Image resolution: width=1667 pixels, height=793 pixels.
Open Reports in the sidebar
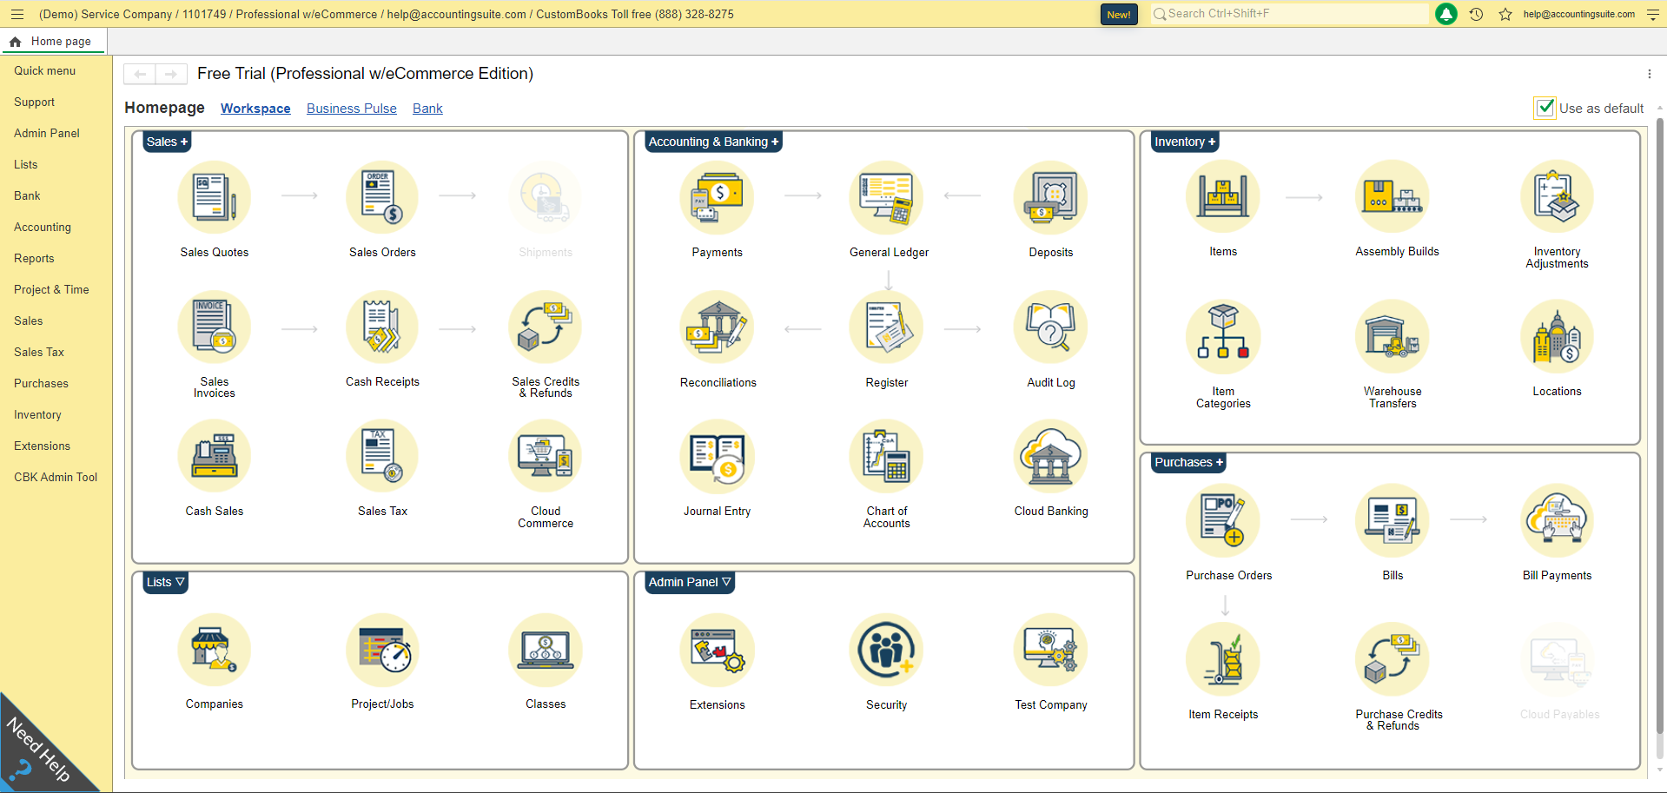click(x=34, y=258)
